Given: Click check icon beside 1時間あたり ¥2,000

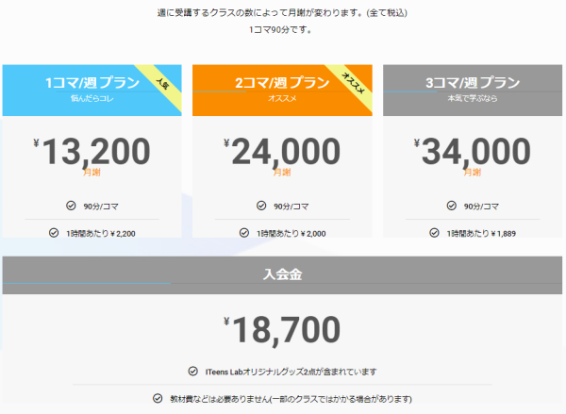Looking at the screenshot, I should 244,233.
